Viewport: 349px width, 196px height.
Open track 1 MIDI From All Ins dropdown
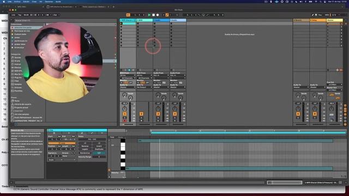tap(128, 75)
